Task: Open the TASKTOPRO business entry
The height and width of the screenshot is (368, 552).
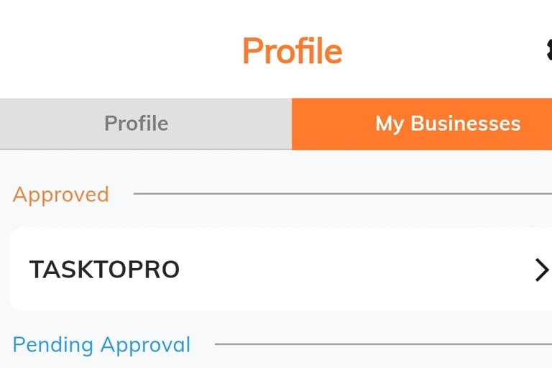Action: (280, 270)
